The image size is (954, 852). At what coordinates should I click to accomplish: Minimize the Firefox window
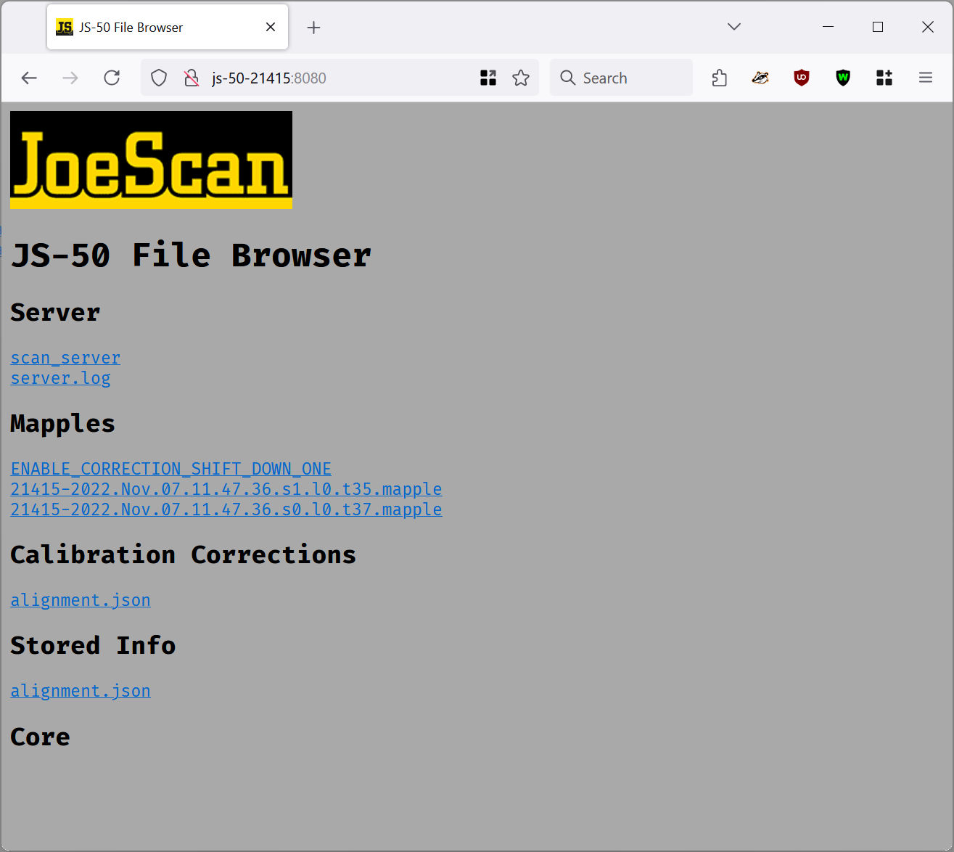point(828,27)
